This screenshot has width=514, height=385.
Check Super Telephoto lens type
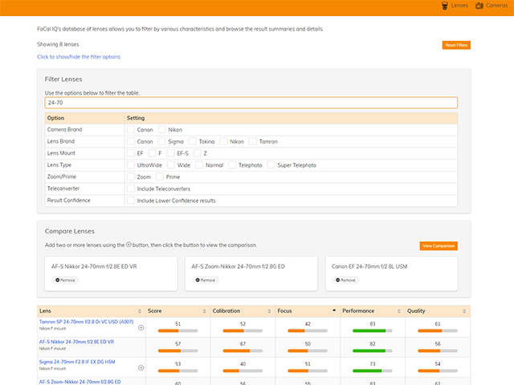[271, 164]
